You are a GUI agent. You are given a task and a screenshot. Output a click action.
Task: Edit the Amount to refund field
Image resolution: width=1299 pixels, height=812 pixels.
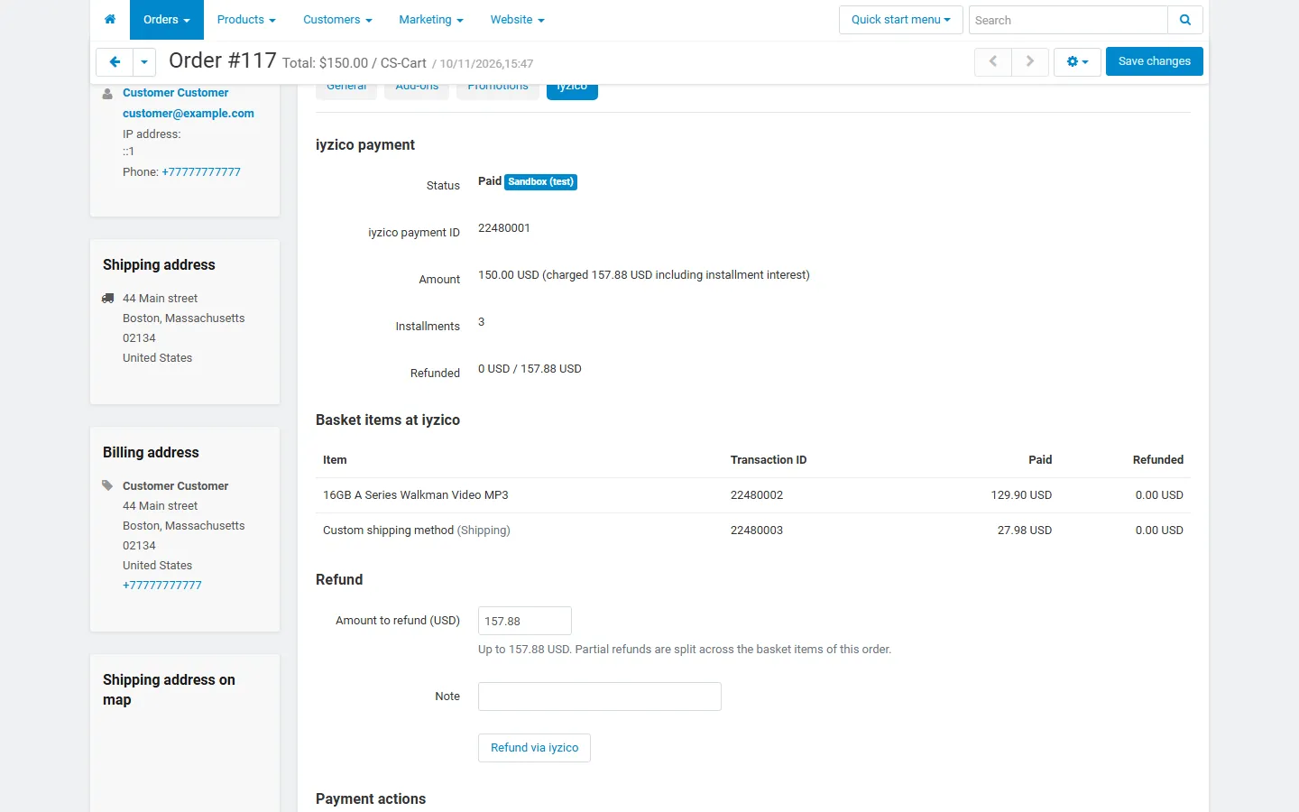tap(525, 621)
